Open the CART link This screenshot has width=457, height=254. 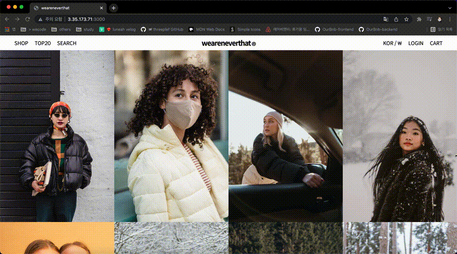tap(436, 43)
